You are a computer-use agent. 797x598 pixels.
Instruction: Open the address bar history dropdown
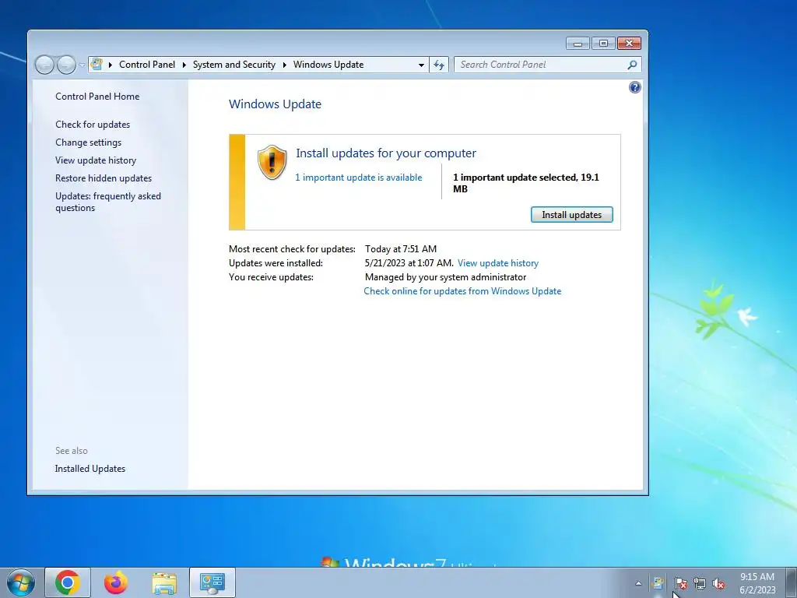[x=421, y=65]
